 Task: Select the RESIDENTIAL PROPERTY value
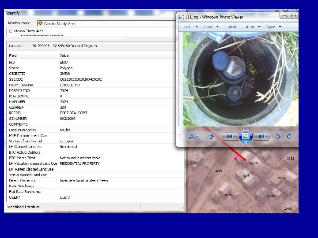click(x=79, y=164)
